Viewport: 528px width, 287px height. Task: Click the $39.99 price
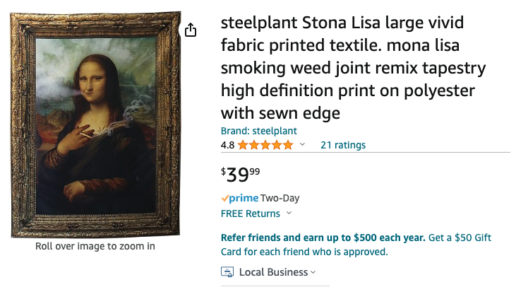(240, 174)
